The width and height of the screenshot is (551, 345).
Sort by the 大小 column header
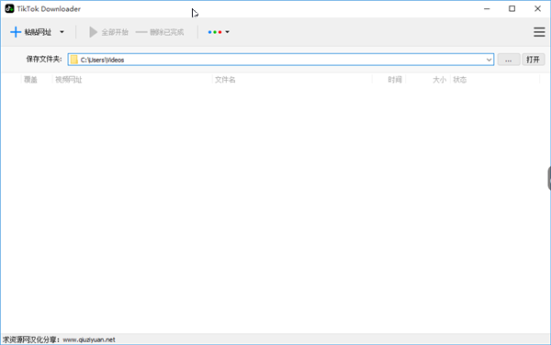[439, 80]
